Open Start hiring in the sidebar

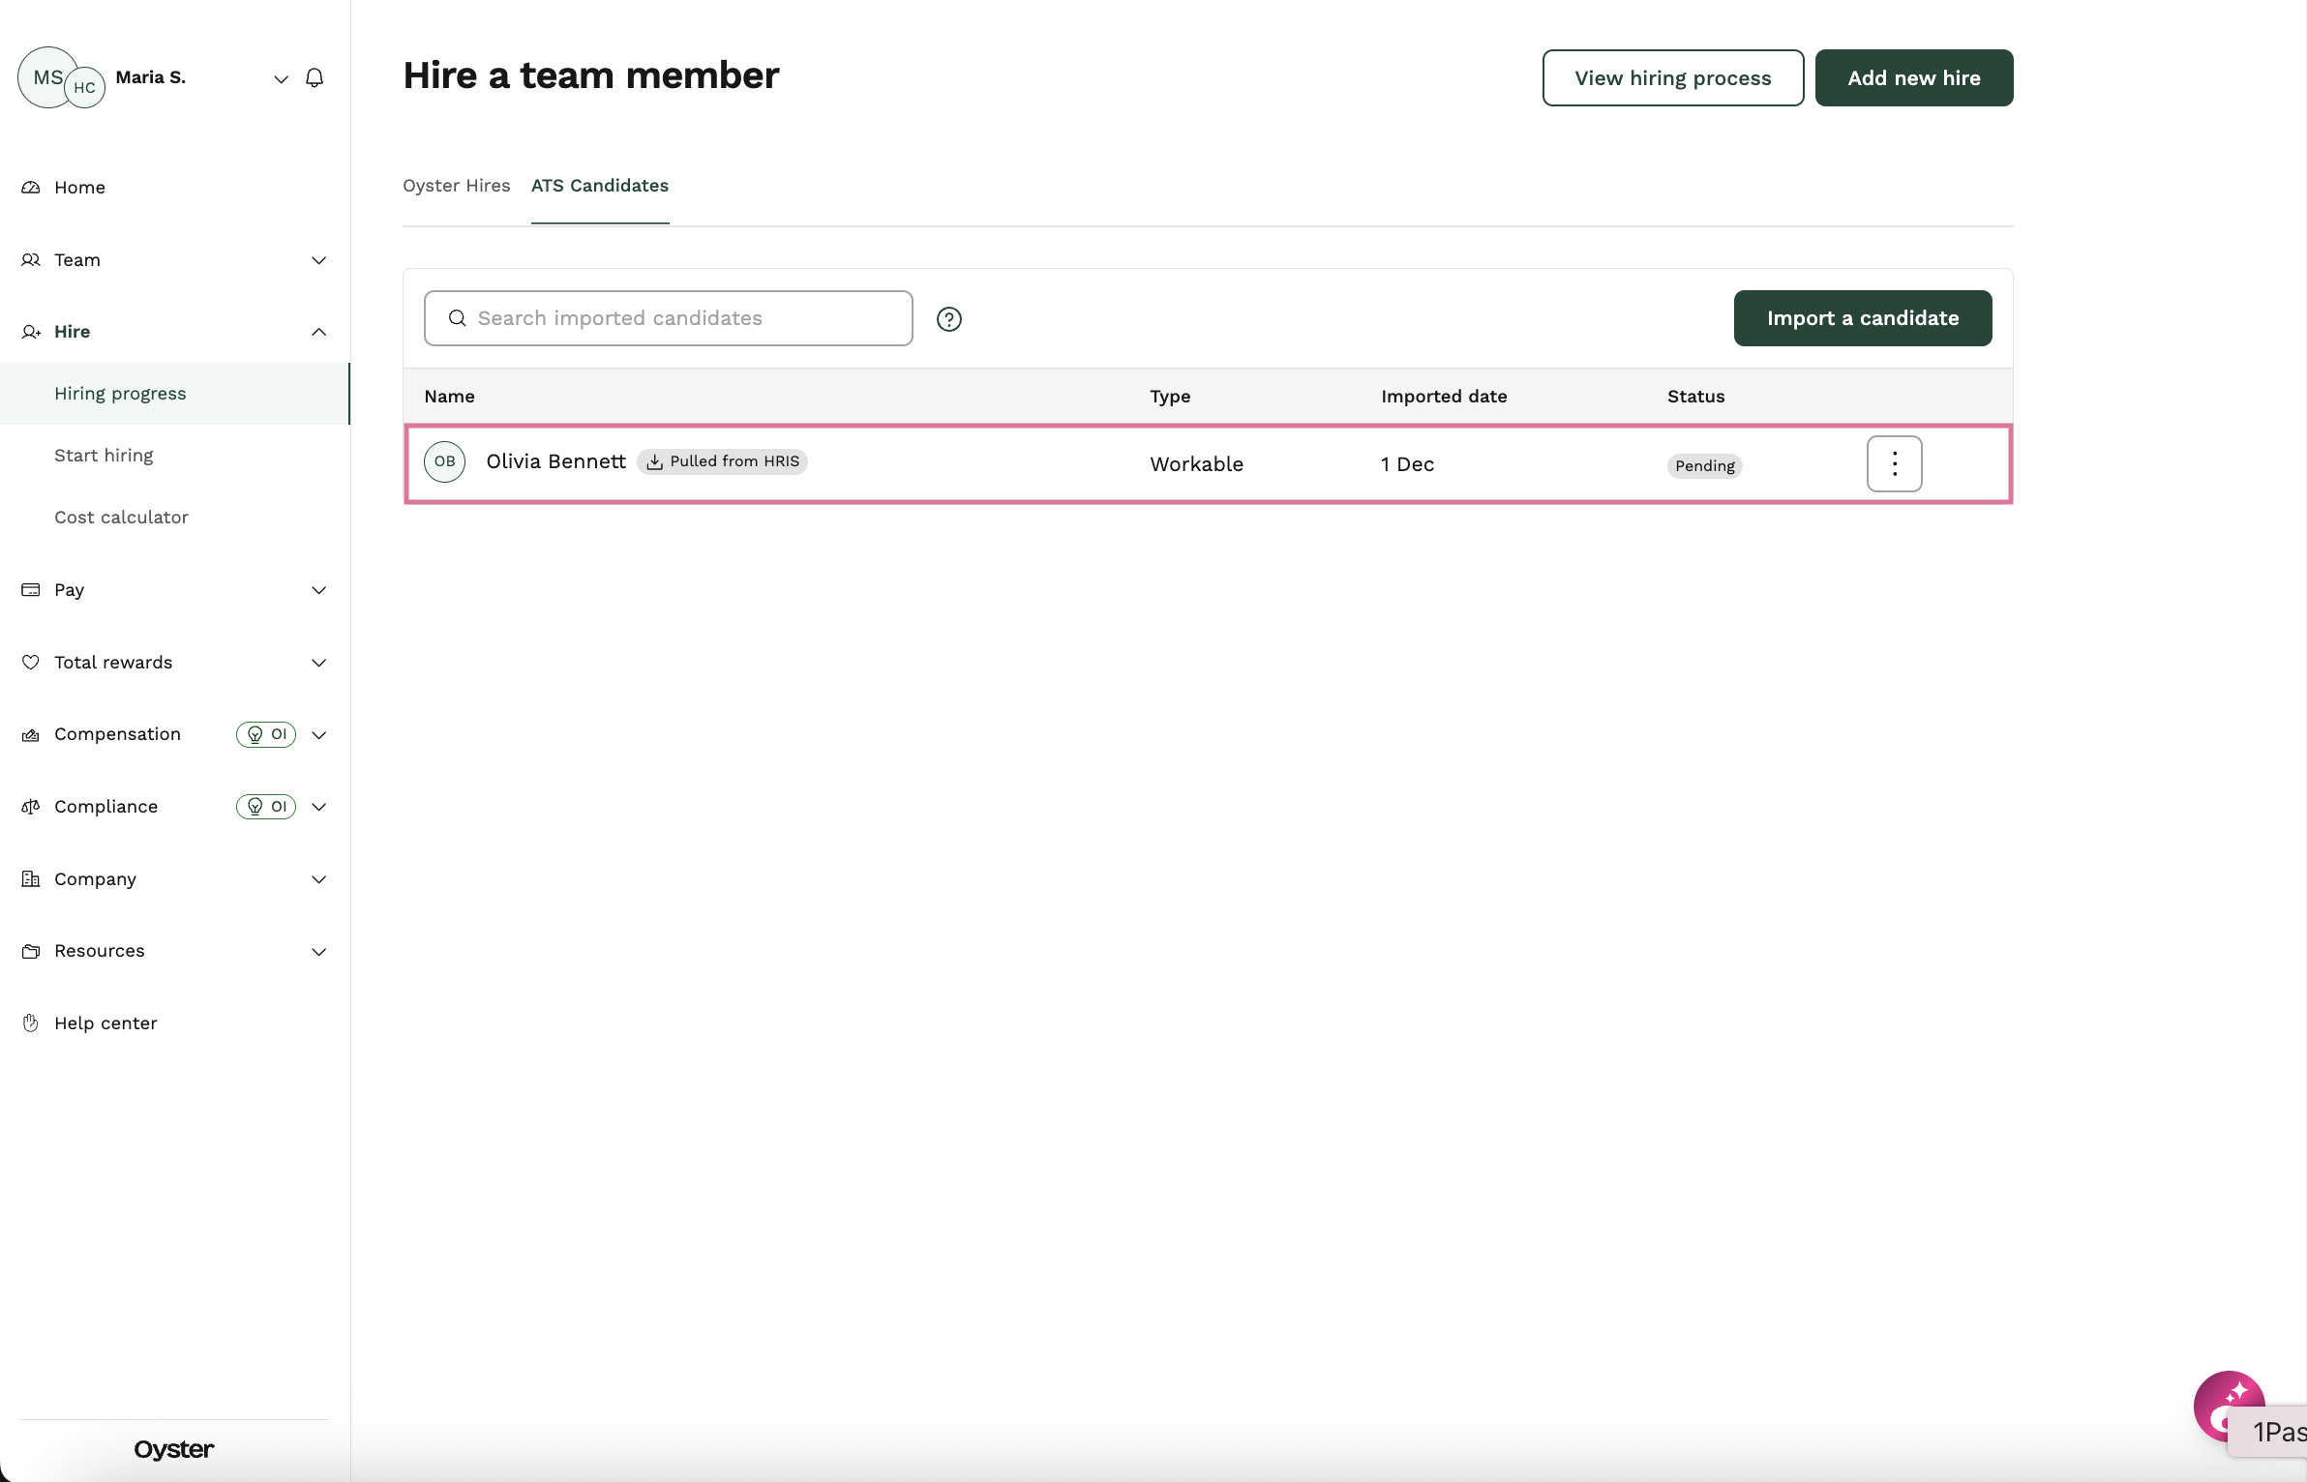[104, 456]
